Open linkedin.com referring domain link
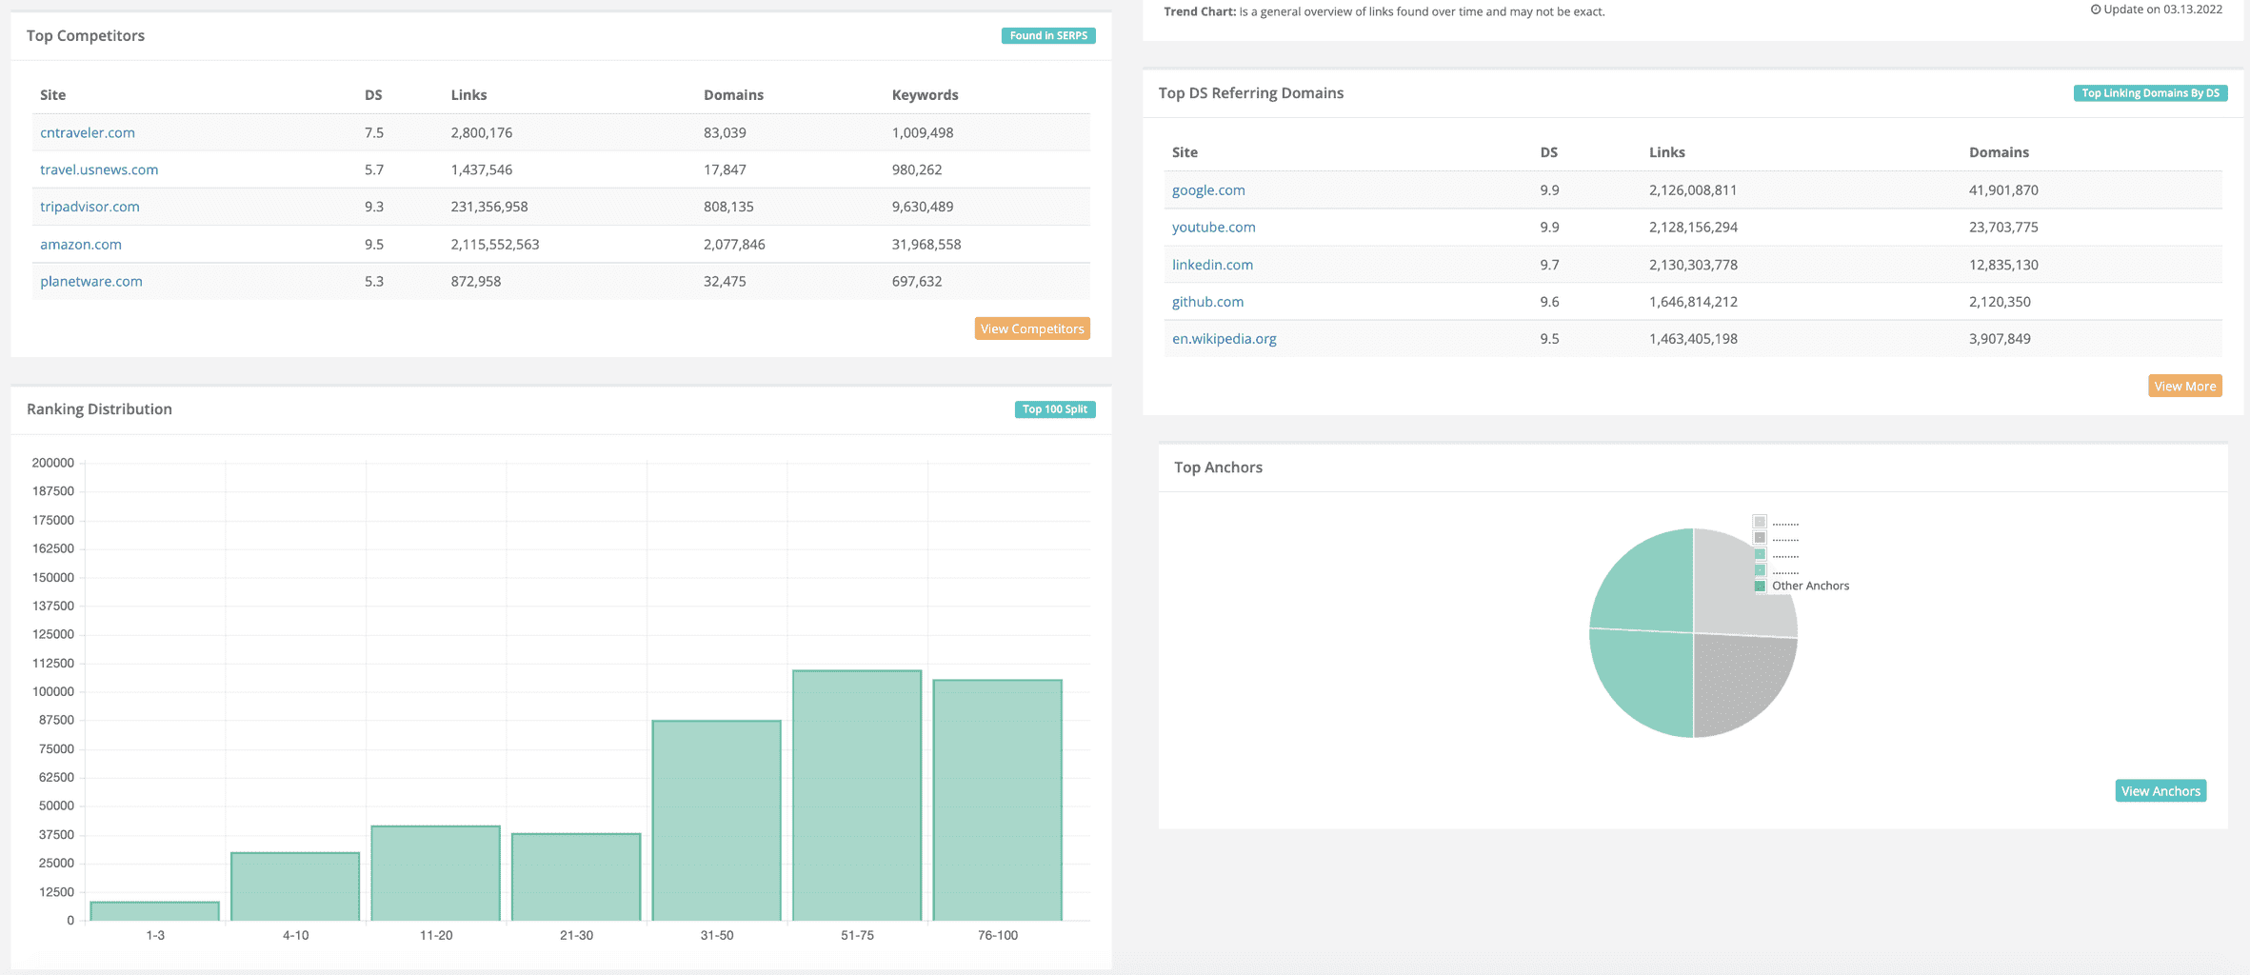Screen dimensions: 2250x975 1212,265
